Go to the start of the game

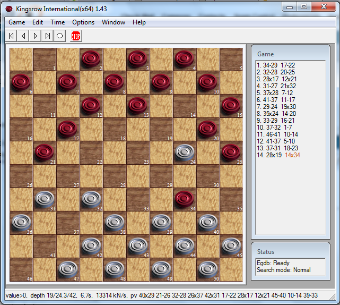pyautogui.click(x=11, y=36)
